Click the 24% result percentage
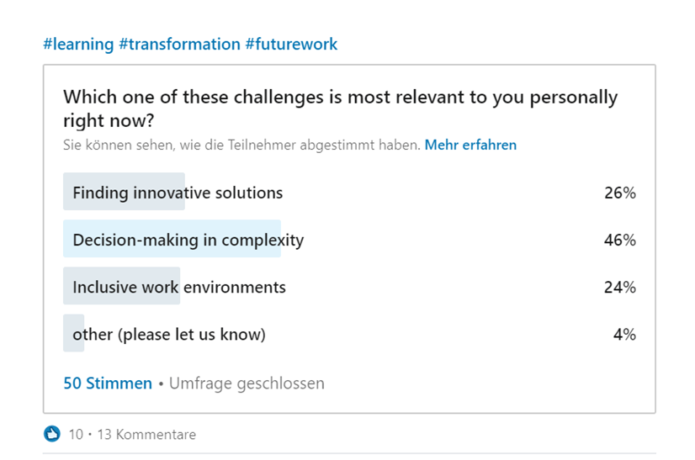Image resolution: width=695 pixels, height=460 pixels. pyautogui.click(x=619, y=287)
